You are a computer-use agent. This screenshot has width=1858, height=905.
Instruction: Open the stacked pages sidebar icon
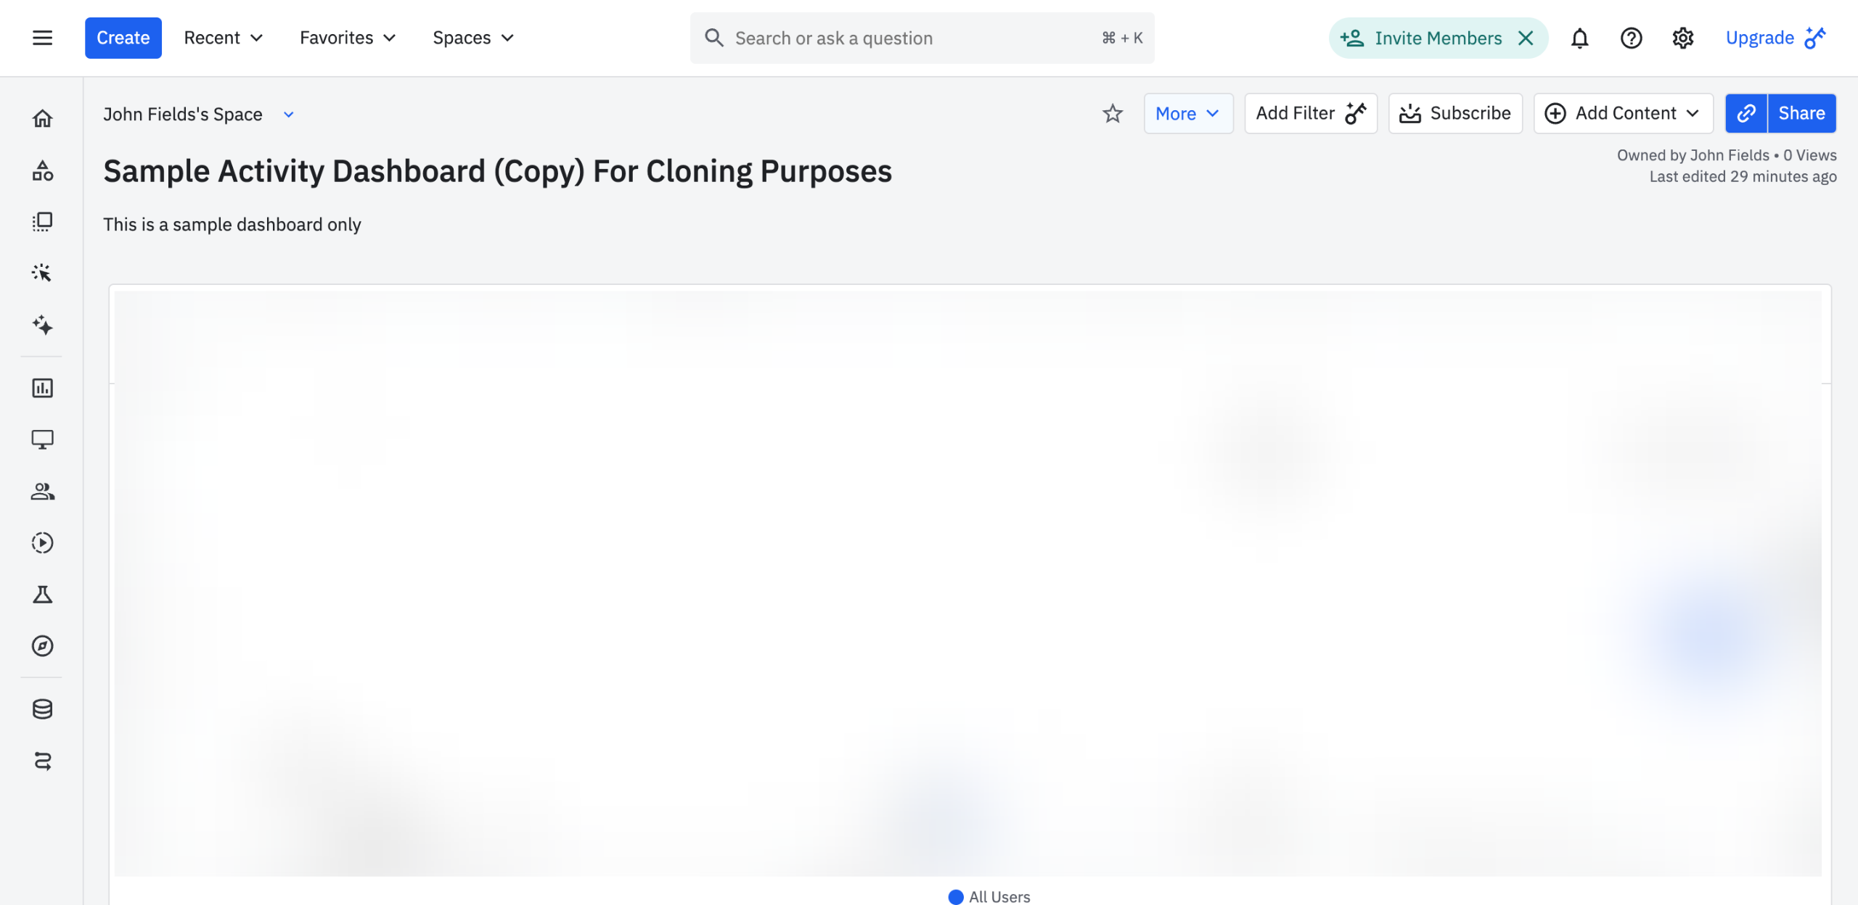(42, 221)
